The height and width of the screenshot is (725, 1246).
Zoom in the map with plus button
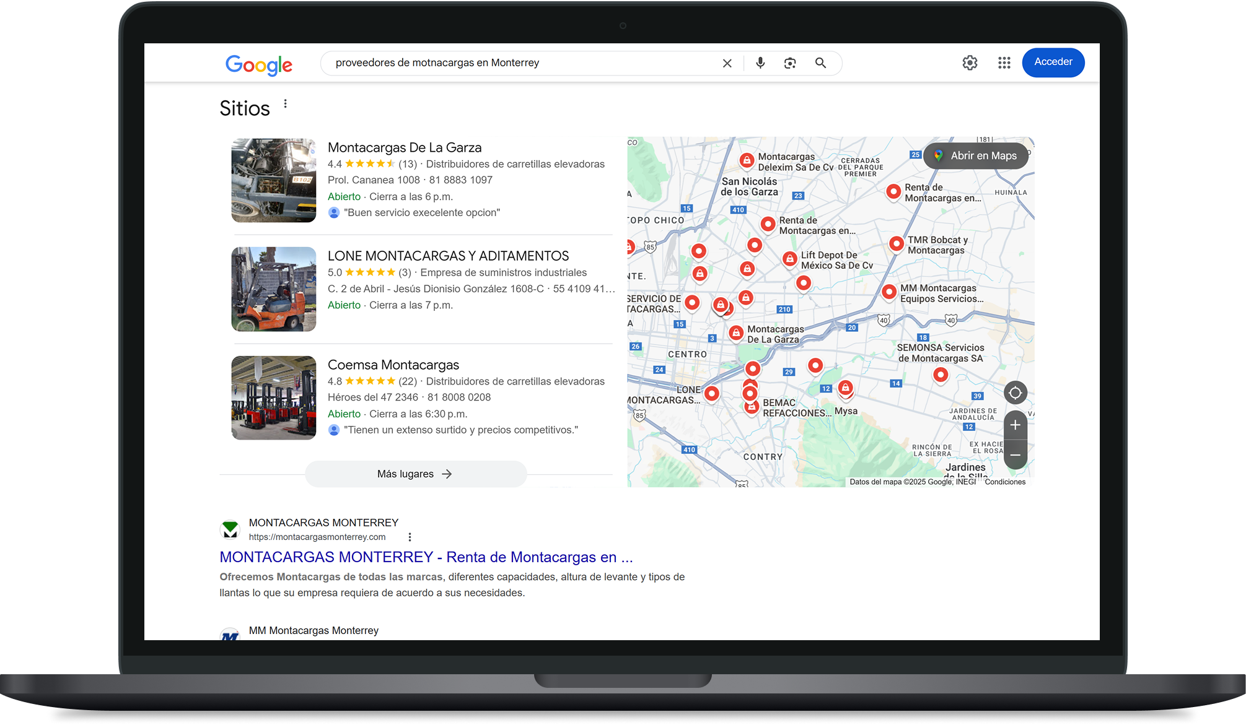point(1015,425)
